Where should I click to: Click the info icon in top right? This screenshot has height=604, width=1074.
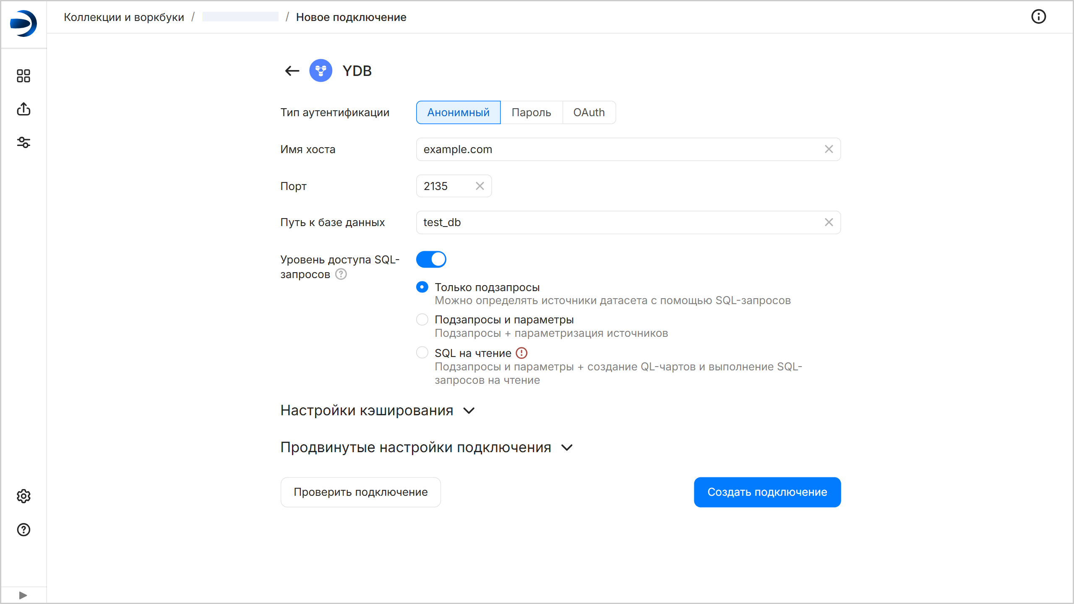pos(1039,17)
